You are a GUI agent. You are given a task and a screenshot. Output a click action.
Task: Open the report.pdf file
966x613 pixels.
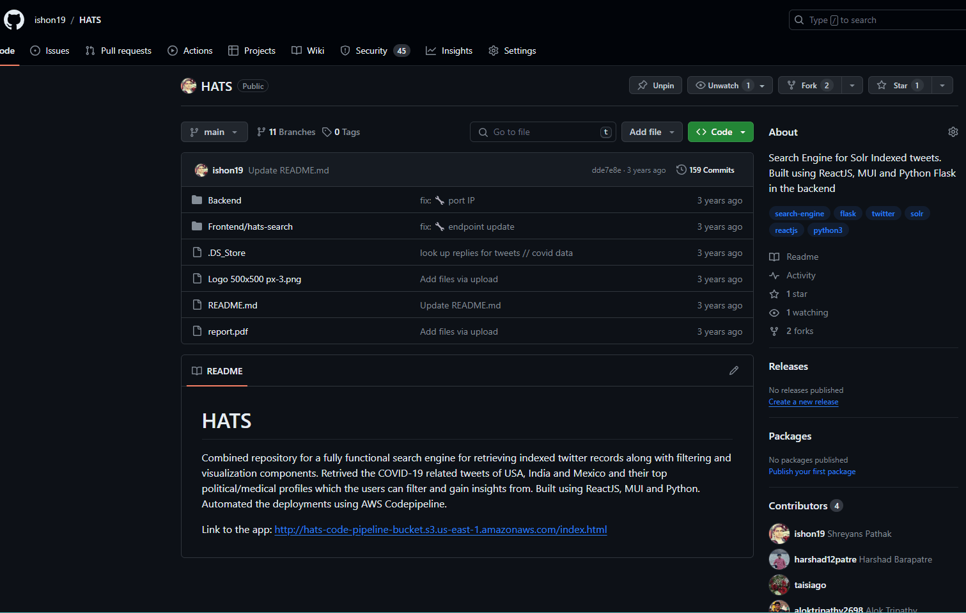tap(228, 331)
